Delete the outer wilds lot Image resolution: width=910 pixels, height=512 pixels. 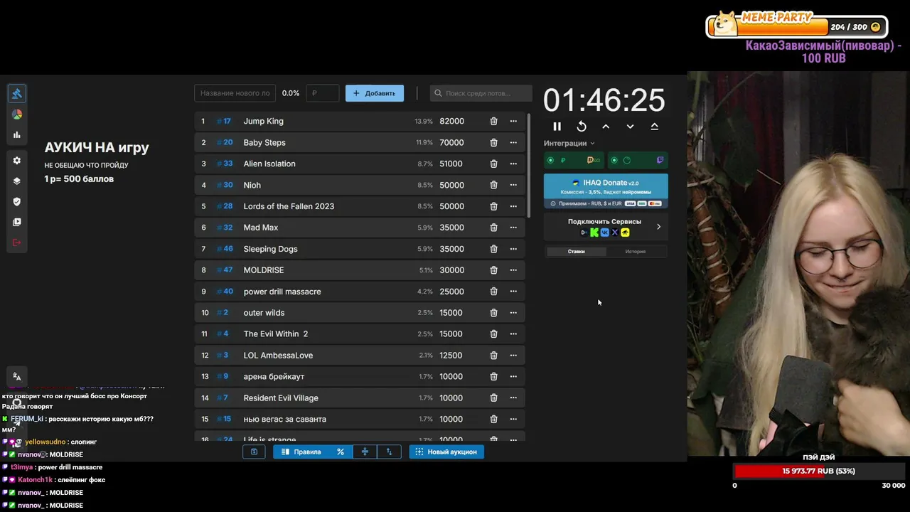pos(493,313)
